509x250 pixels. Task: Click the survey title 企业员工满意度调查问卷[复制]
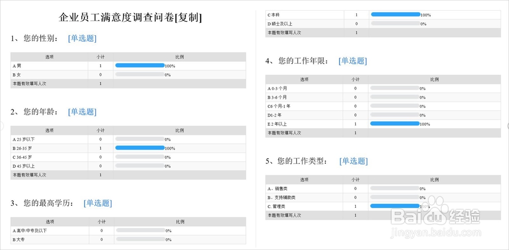click(x=131, y=18)
